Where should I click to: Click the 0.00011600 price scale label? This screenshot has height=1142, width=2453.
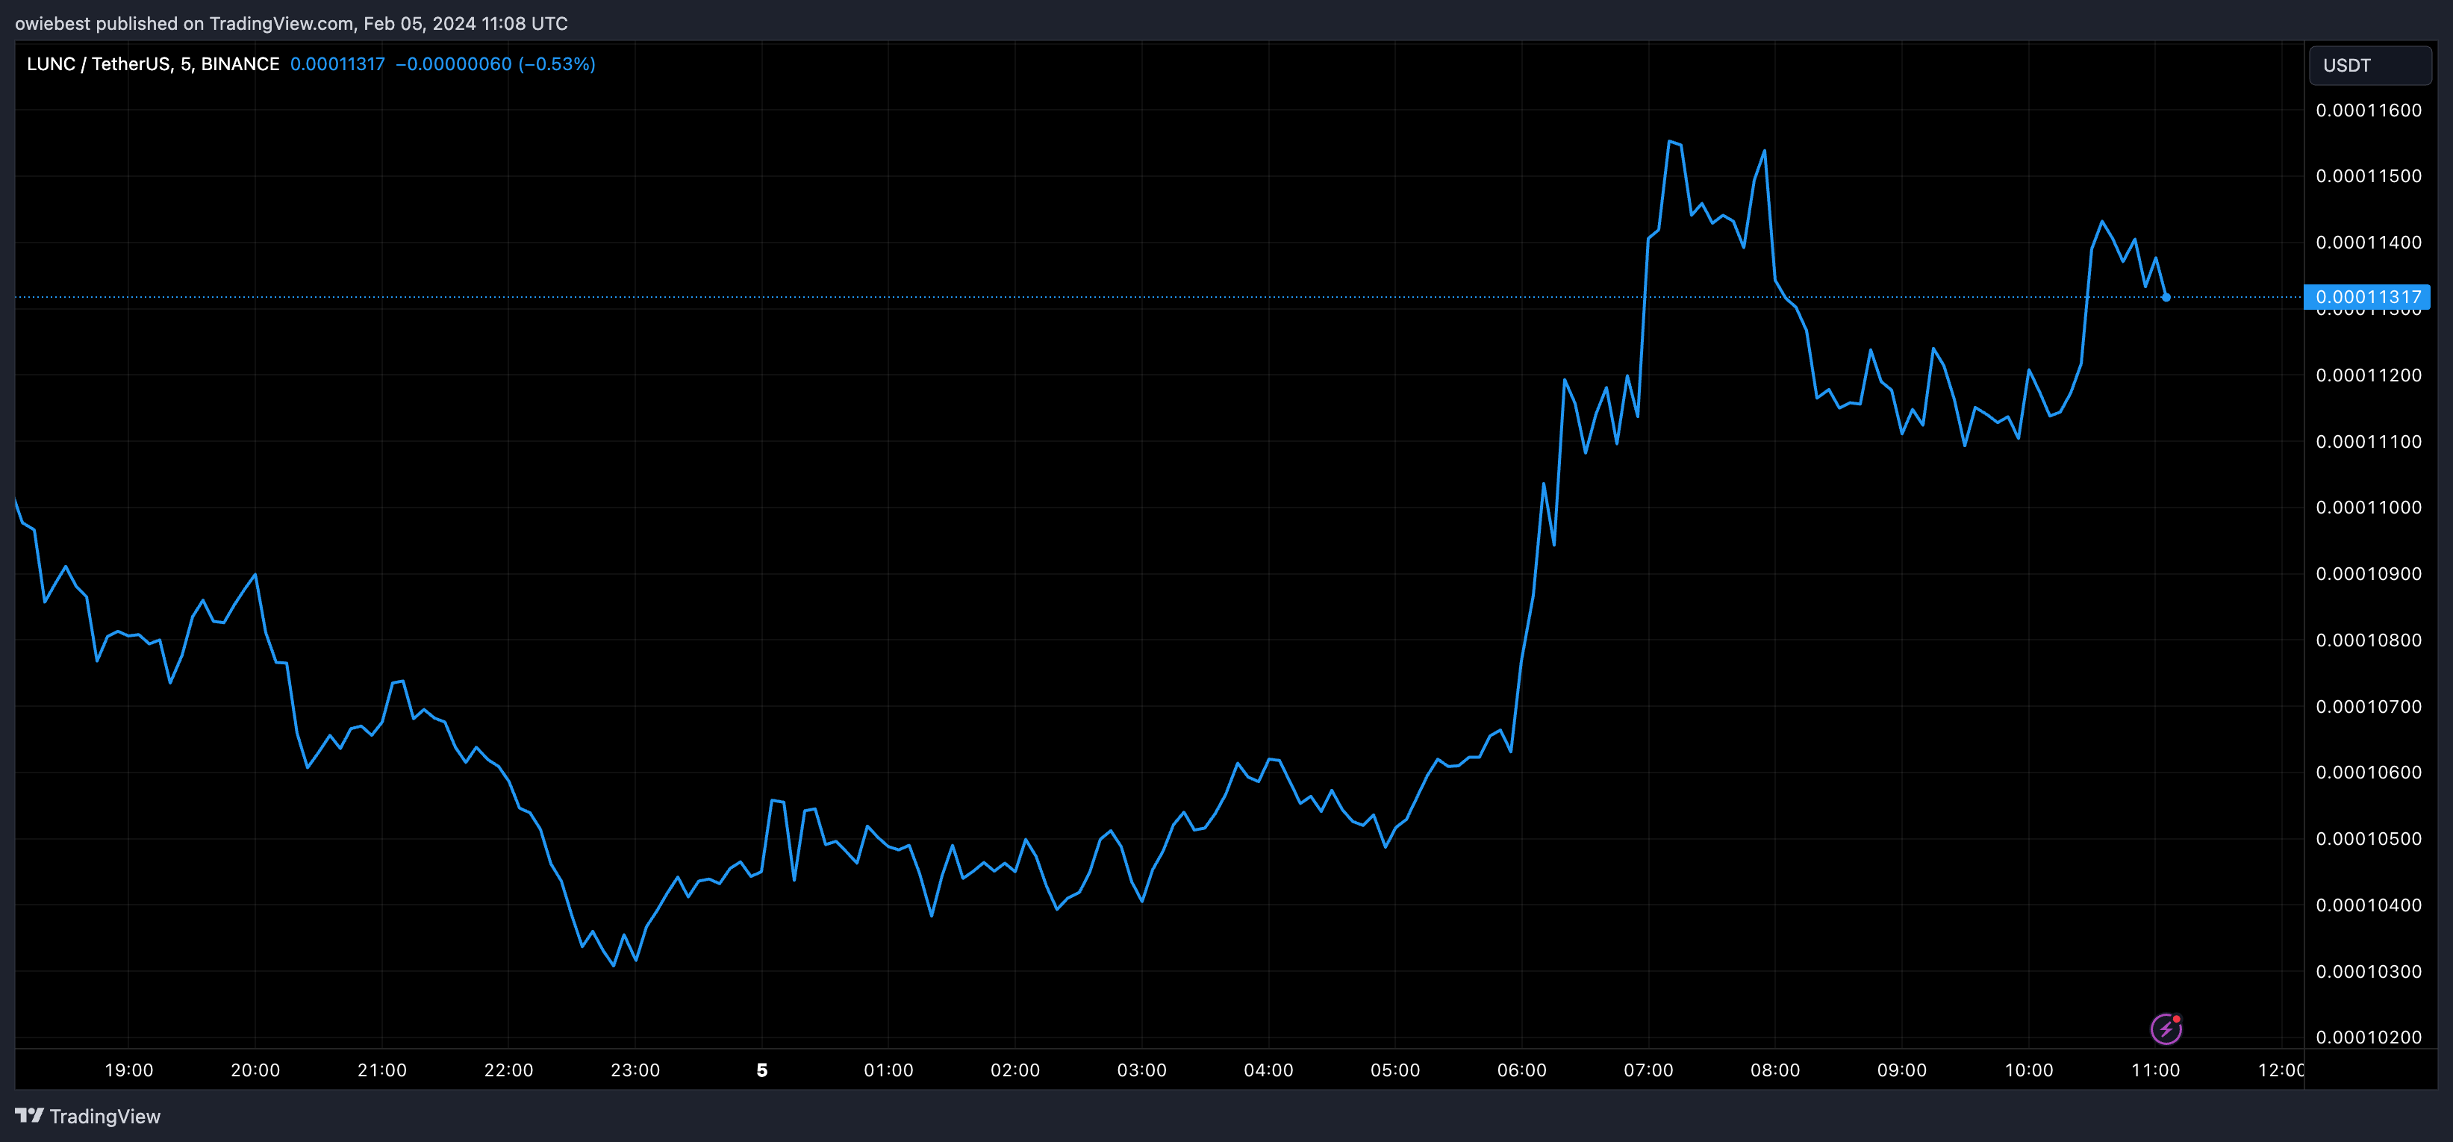(2368, 110)
